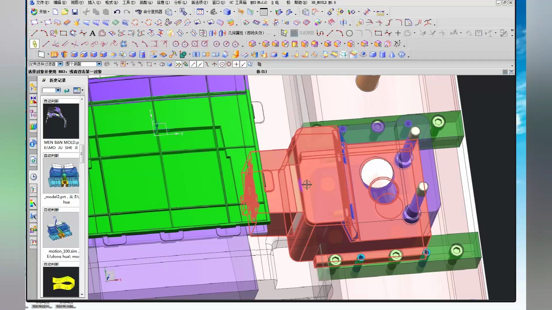Toggle the snap to arc center option
Screen dimensions: 552x310
222,64
